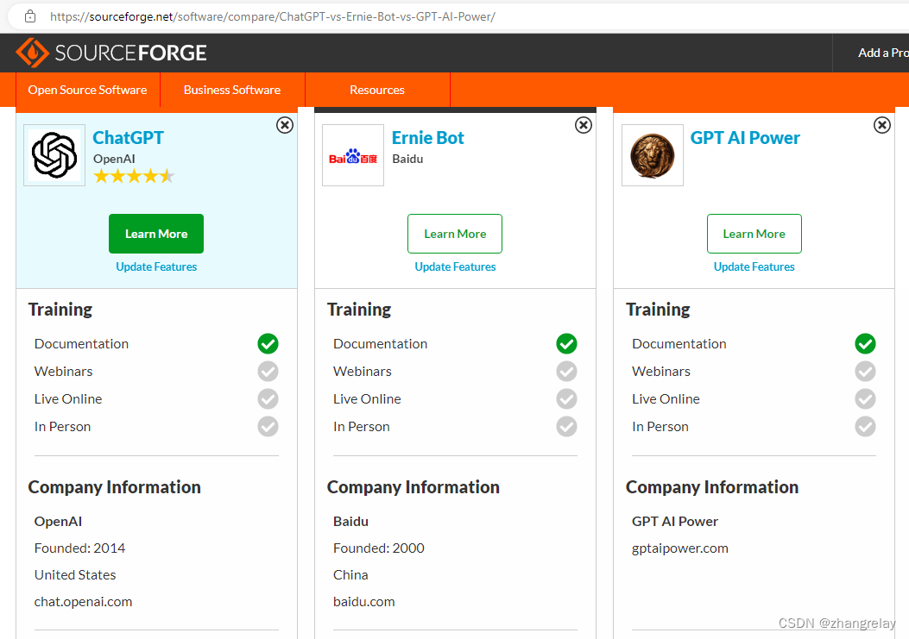The width and height of the screenshot is (909, 639).
Task: Open the Business Software menu
Action: (x=232, y=90)
